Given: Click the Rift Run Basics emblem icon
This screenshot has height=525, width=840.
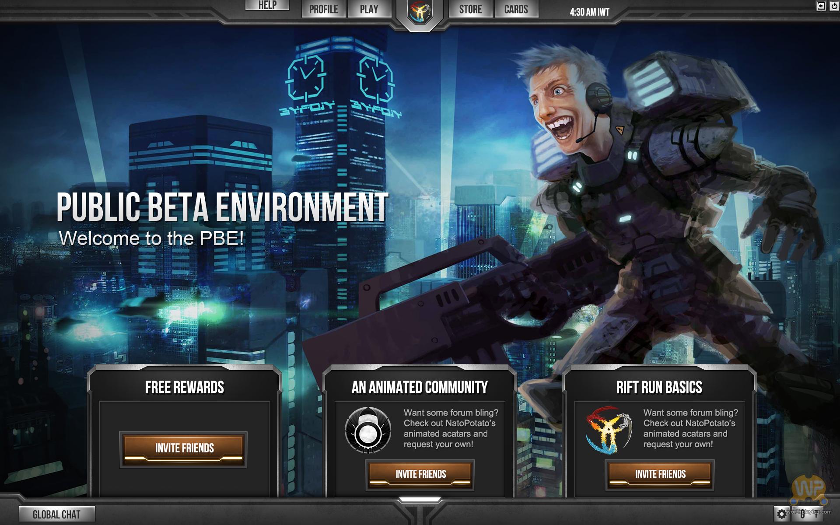Looking at the screenshot, I should 609,430.
